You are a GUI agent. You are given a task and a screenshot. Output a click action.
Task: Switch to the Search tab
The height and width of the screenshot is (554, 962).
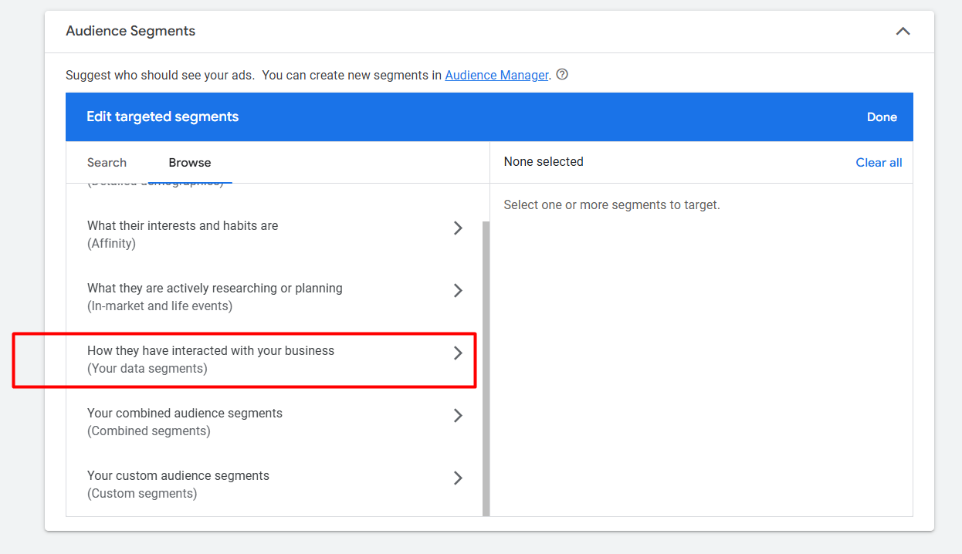pos(107,162)
